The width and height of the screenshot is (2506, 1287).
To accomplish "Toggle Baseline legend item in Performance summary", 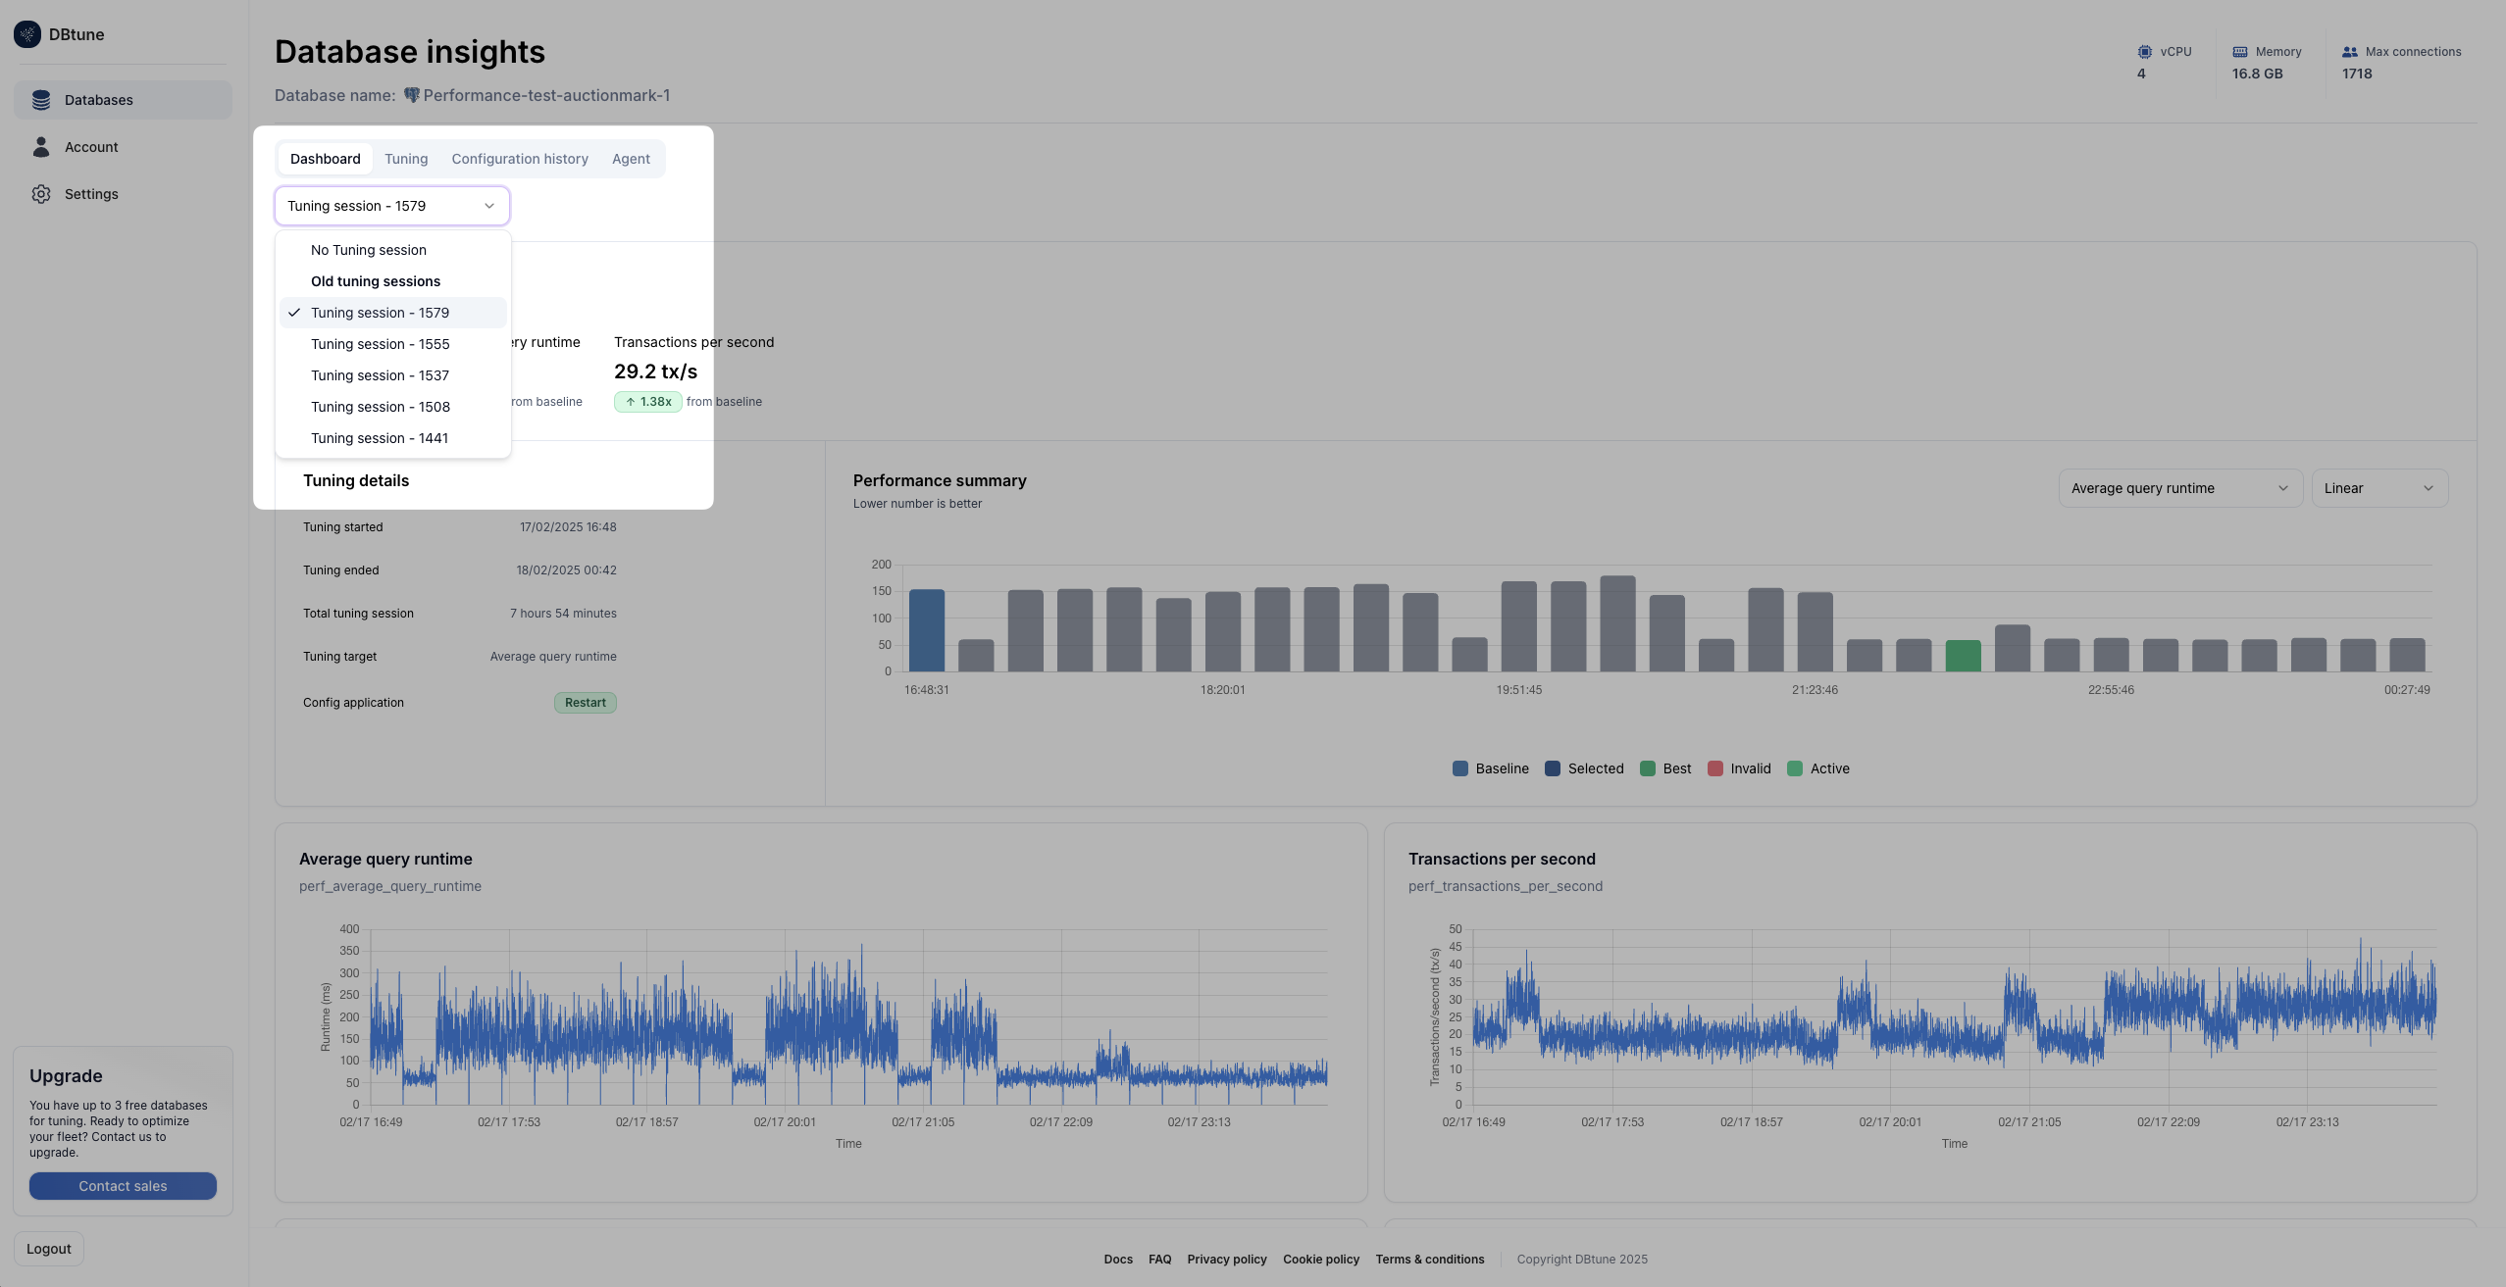I will click(1490, 768).
